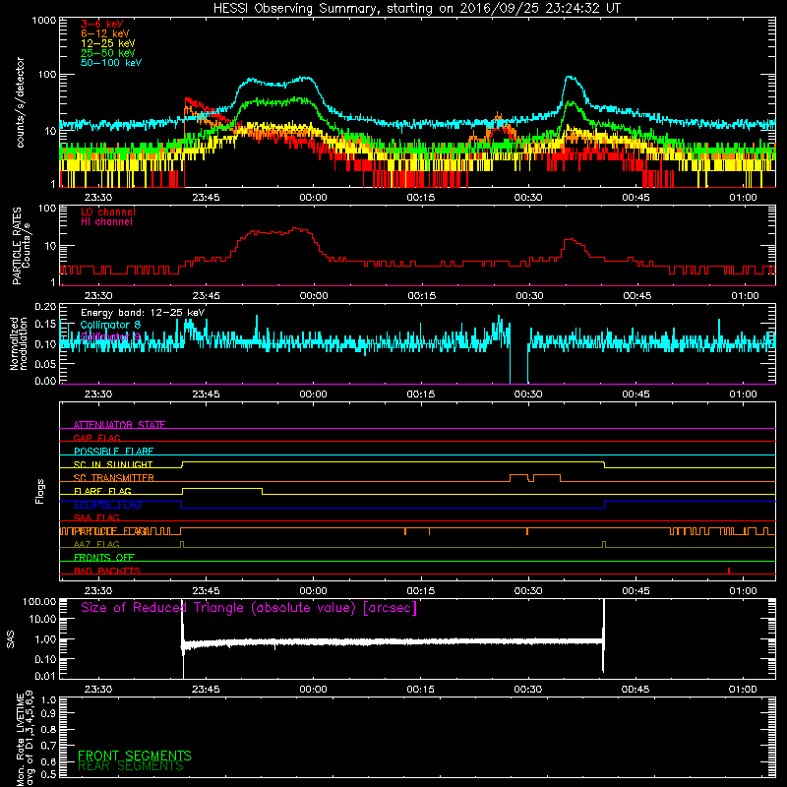This screenshot has height=787, width=787.
Task: Click the HI channel legend label
Action: 107,222
